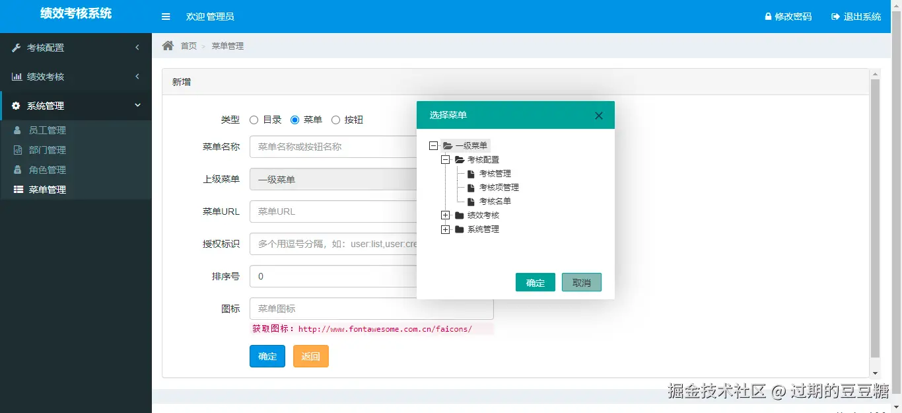Expand sidebar 绩效考核 chevron arrow
The height and width of the screenshot is (413, 902).
[x=137, y=77]
